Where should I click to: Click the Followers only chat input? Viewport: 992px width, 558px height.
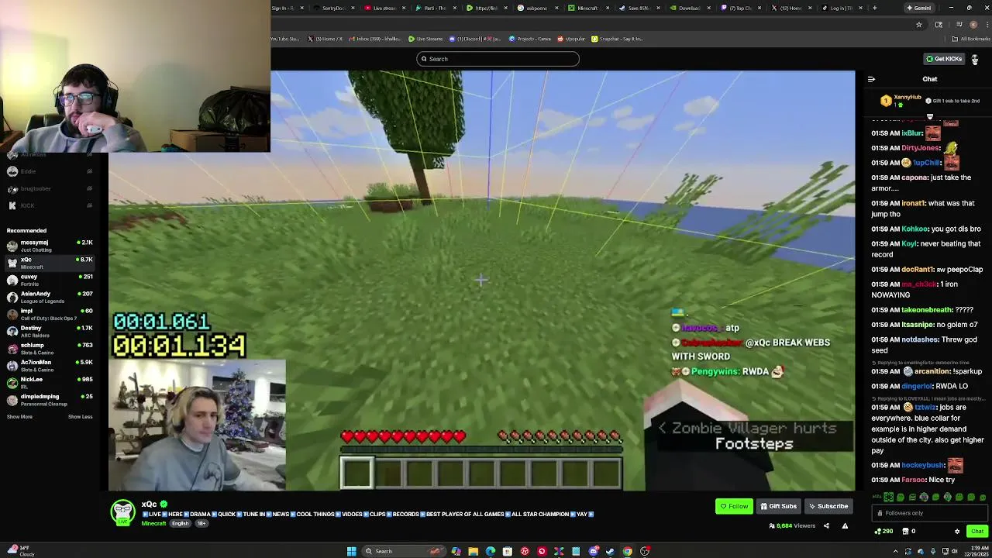tap(928, 513)
